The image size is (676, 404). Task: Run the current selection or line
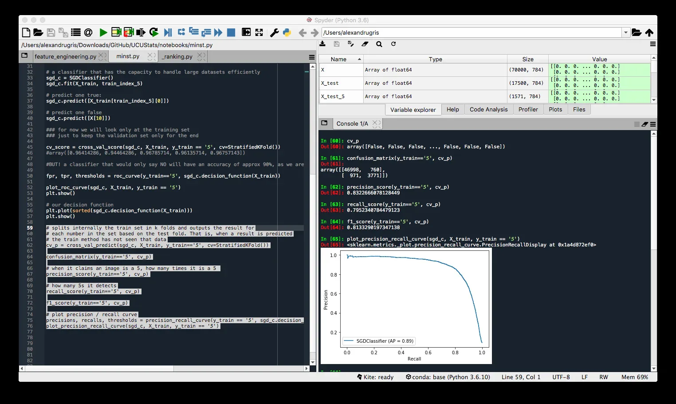tap(141, 32)
